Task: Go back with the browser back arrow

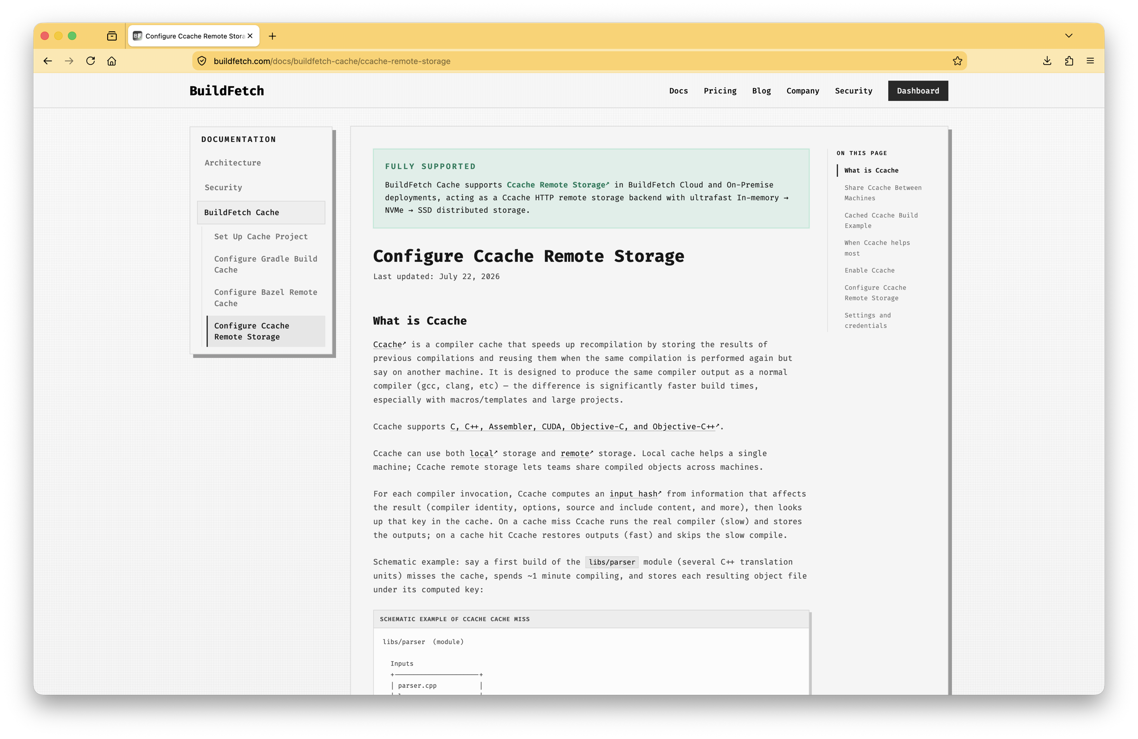Action: [48, 61]
